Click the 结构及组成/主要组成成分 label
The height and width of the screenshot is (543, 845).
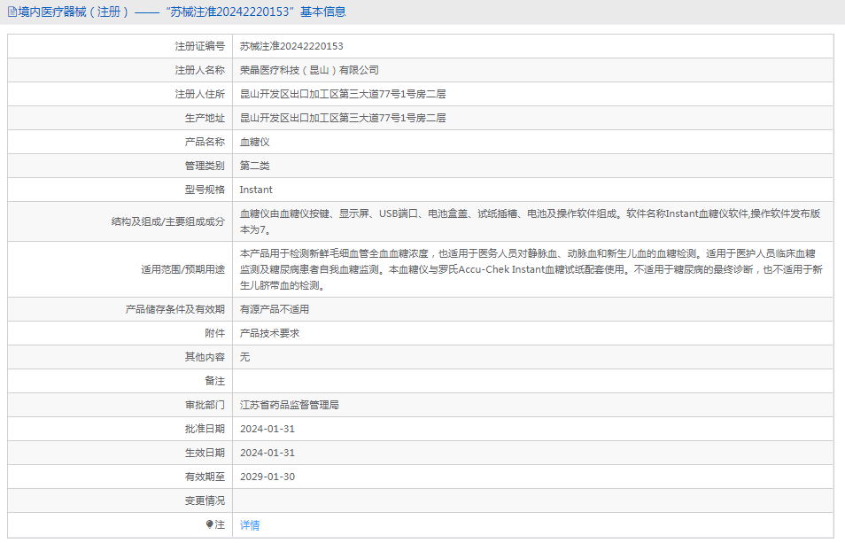[168, 222]
